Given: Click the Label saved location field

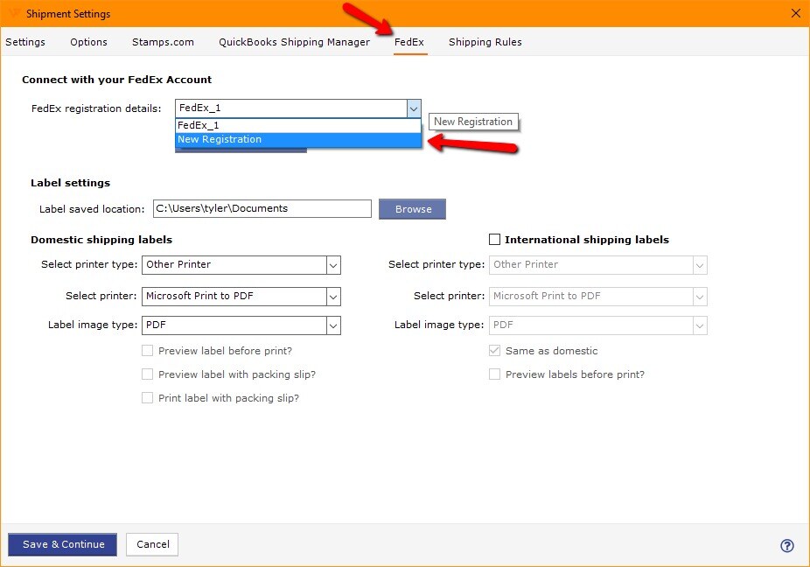Looking at the screenshot, I should [x=262, y=209].
